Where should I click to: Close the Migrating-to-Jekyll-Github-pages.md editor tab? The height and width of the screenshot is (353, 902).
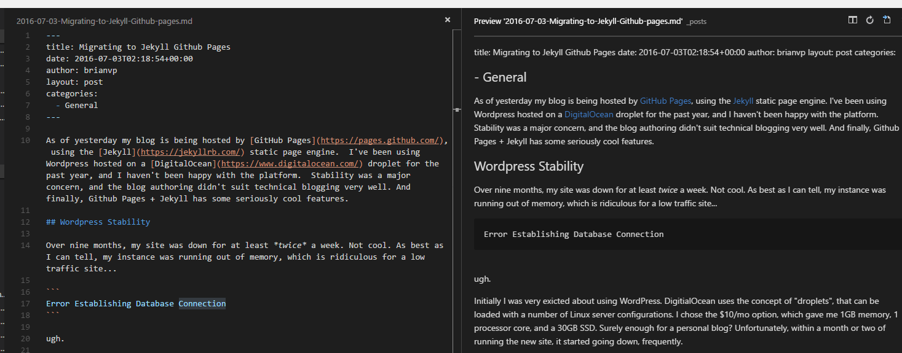(x=448, y=20)
